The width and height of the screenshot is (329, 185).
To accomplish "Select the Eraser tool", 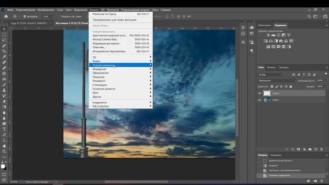I will 4,101.
